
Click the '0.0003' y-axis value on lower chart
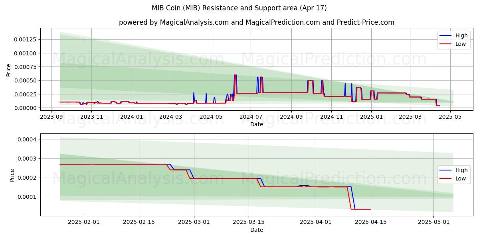(x=28, y=159)
